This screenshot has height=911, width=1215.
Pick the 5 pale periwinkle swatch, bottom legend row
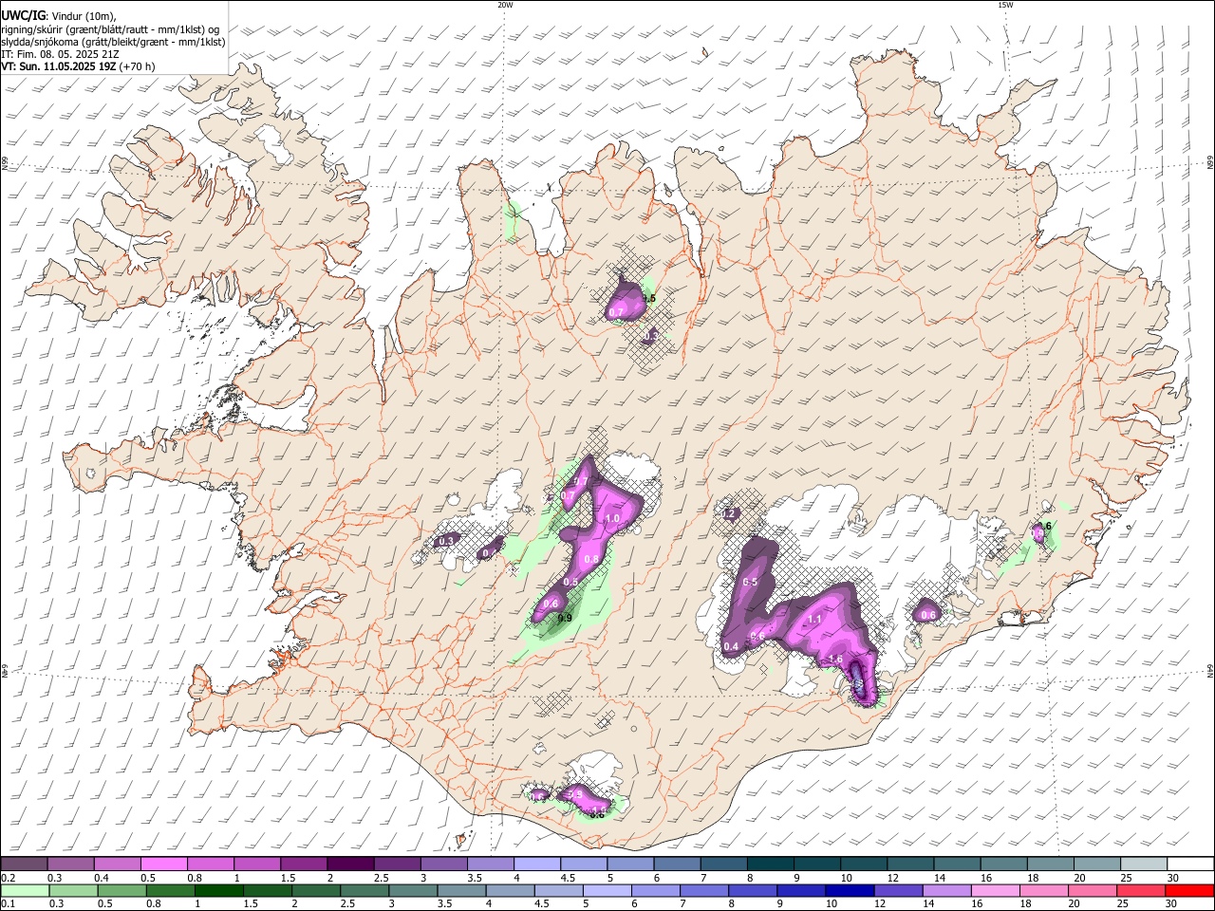tap(607, 890)
